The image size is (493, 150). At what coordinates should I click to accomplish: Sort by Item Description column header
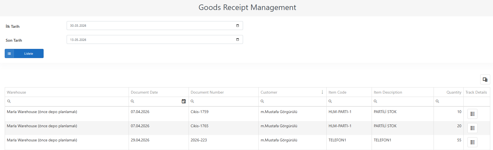tap(403, 92)
